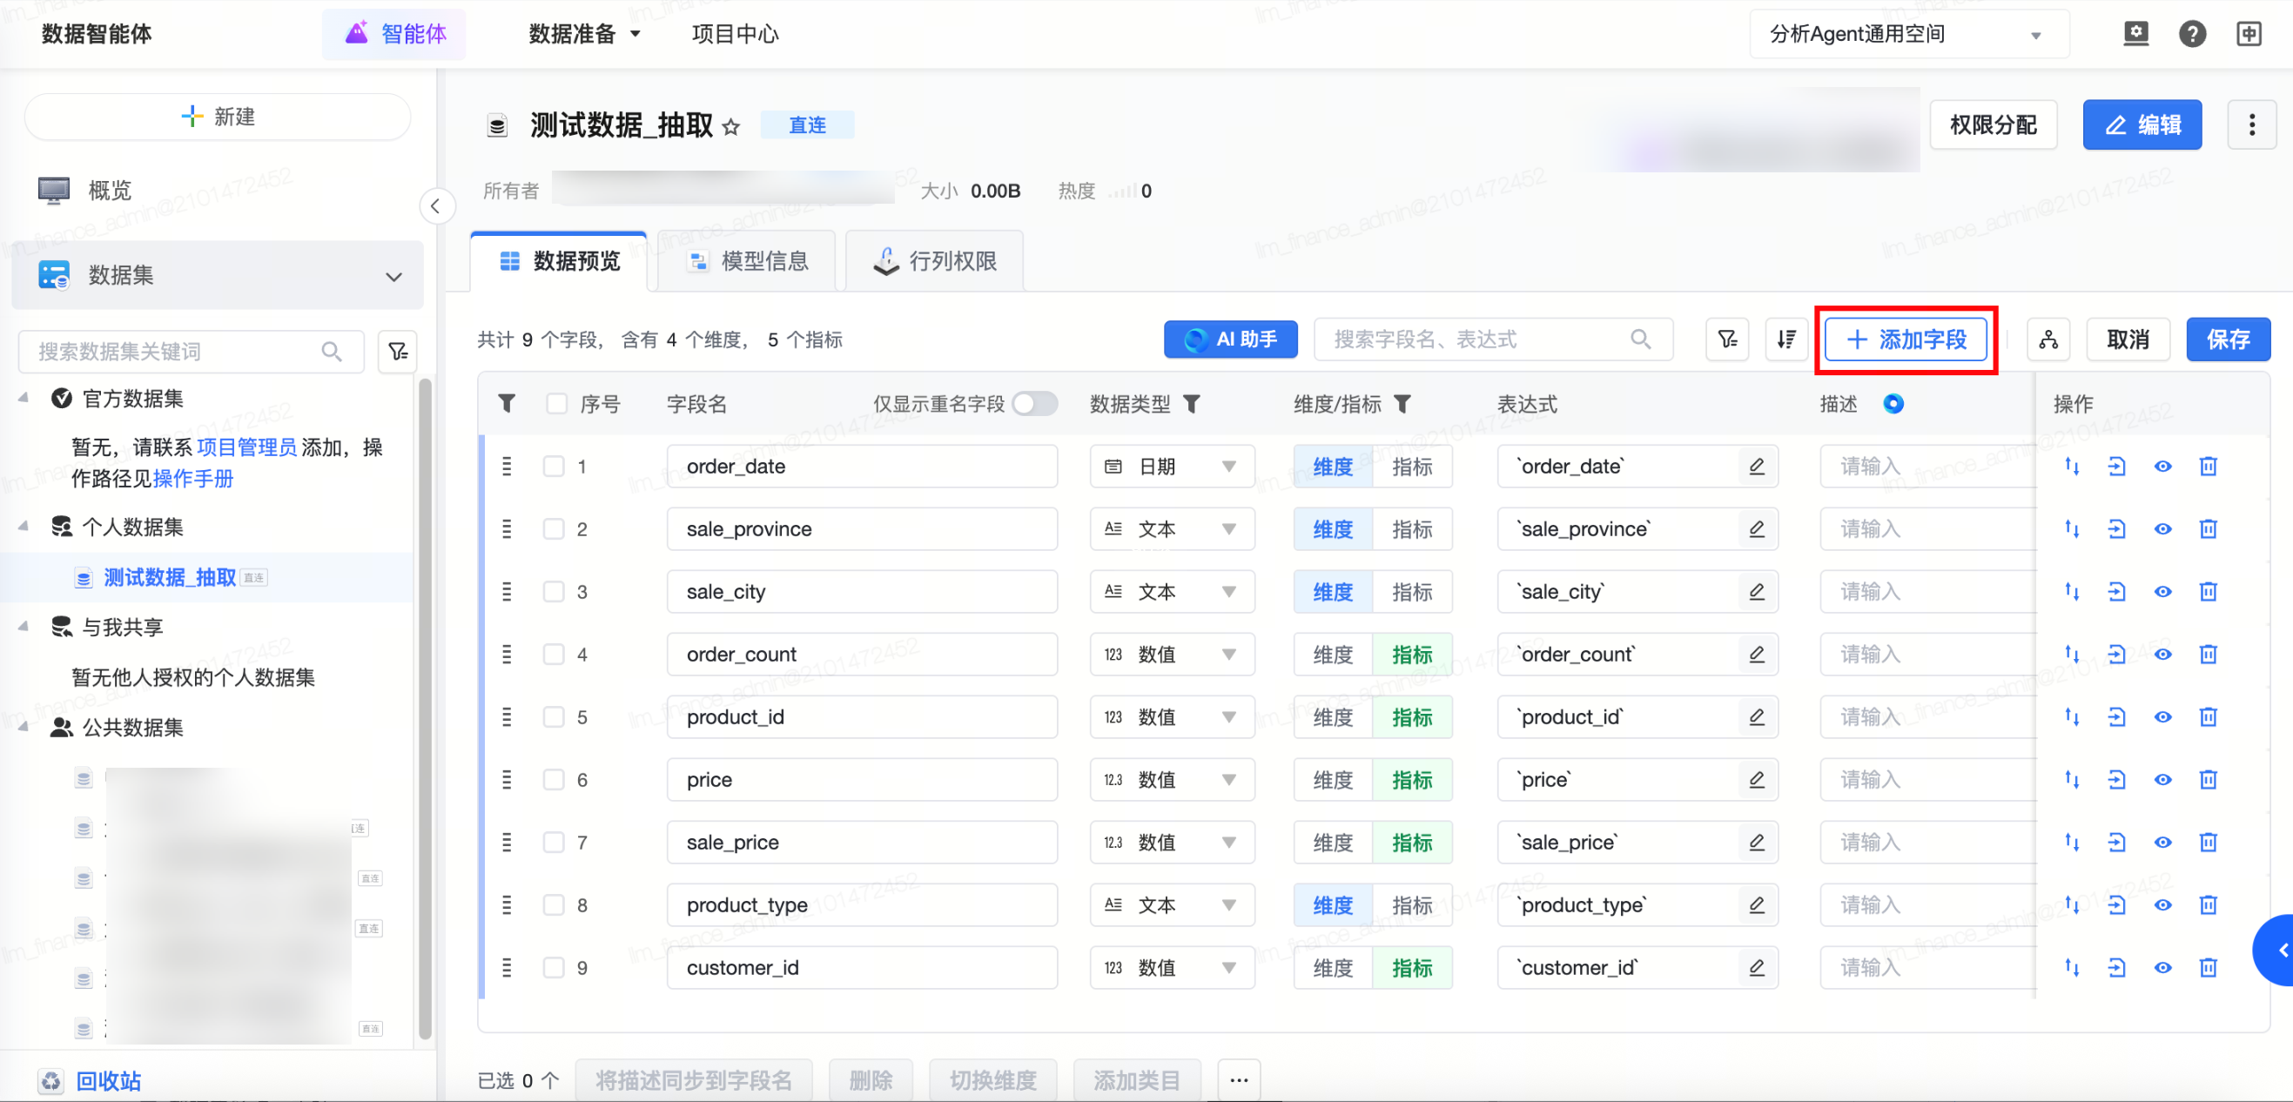Check the checkbox for row 3 sale_city
The width and height of the screenshot is (2293, 1102).
pyautogui.click(x=554, y=592)
